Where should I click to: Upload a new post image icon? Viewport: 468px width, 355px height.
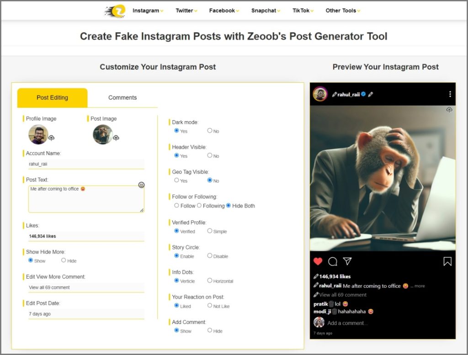(x=116, y=138)
